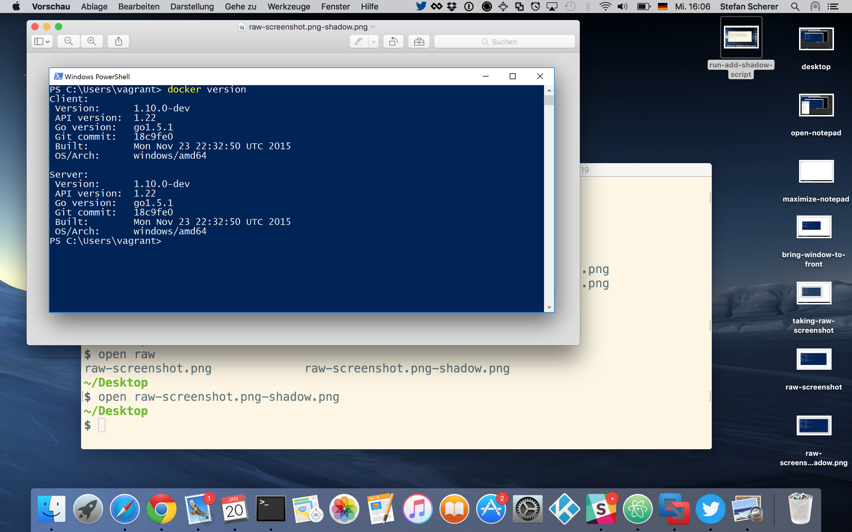Click the Twitter bird icon in the menu bar
Viewport: 852px width, 532px height.
click(x=421, y=6)
